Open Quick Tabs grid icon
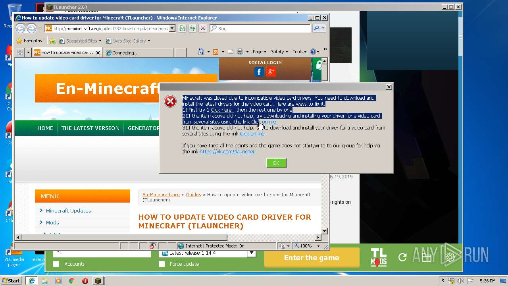Screen dimensions: 508x286 point(20,52)
